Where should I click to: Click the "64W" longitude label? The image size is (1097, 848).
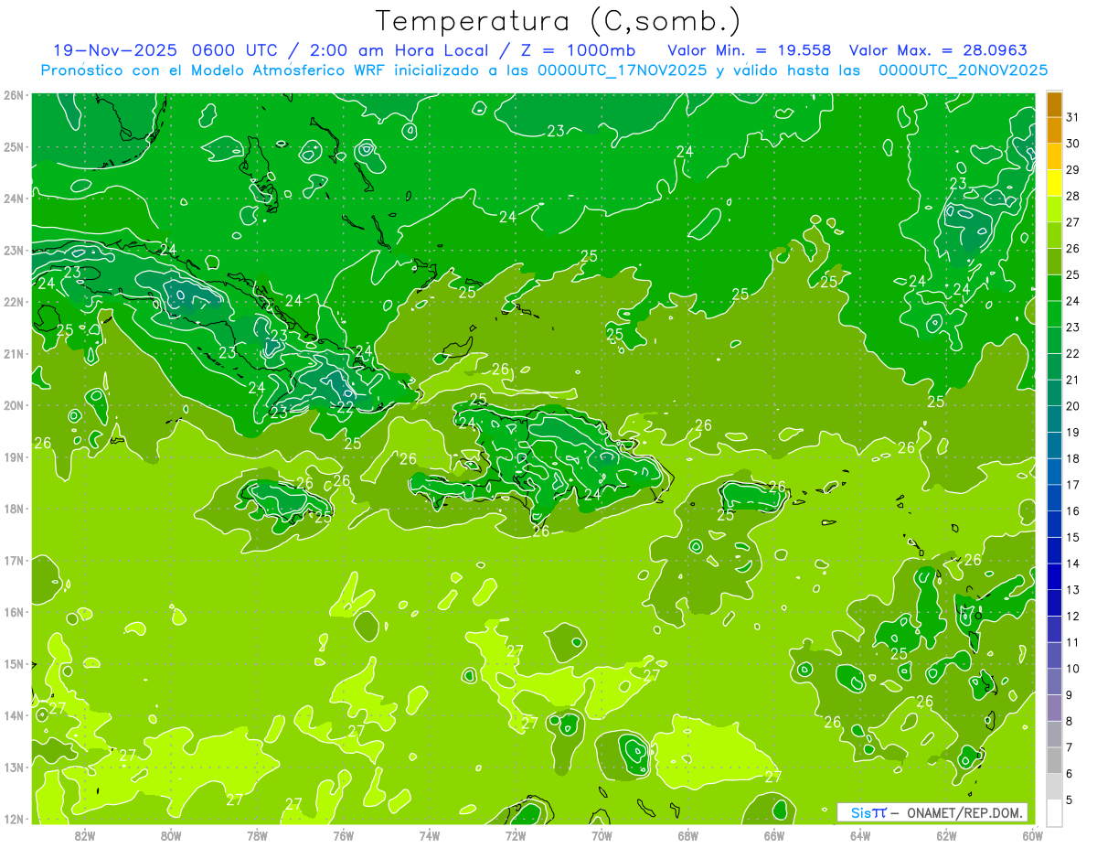click(860, 835)
